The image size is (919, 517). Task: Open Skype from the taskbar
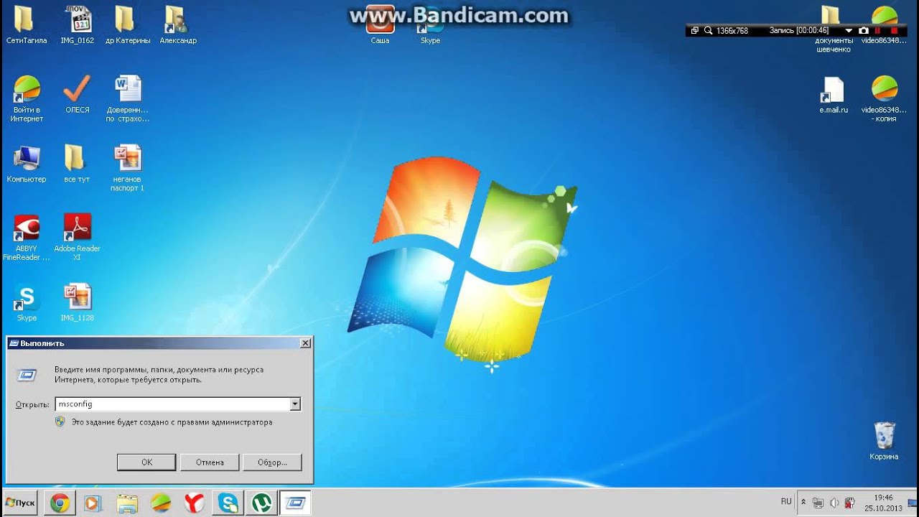228,503
